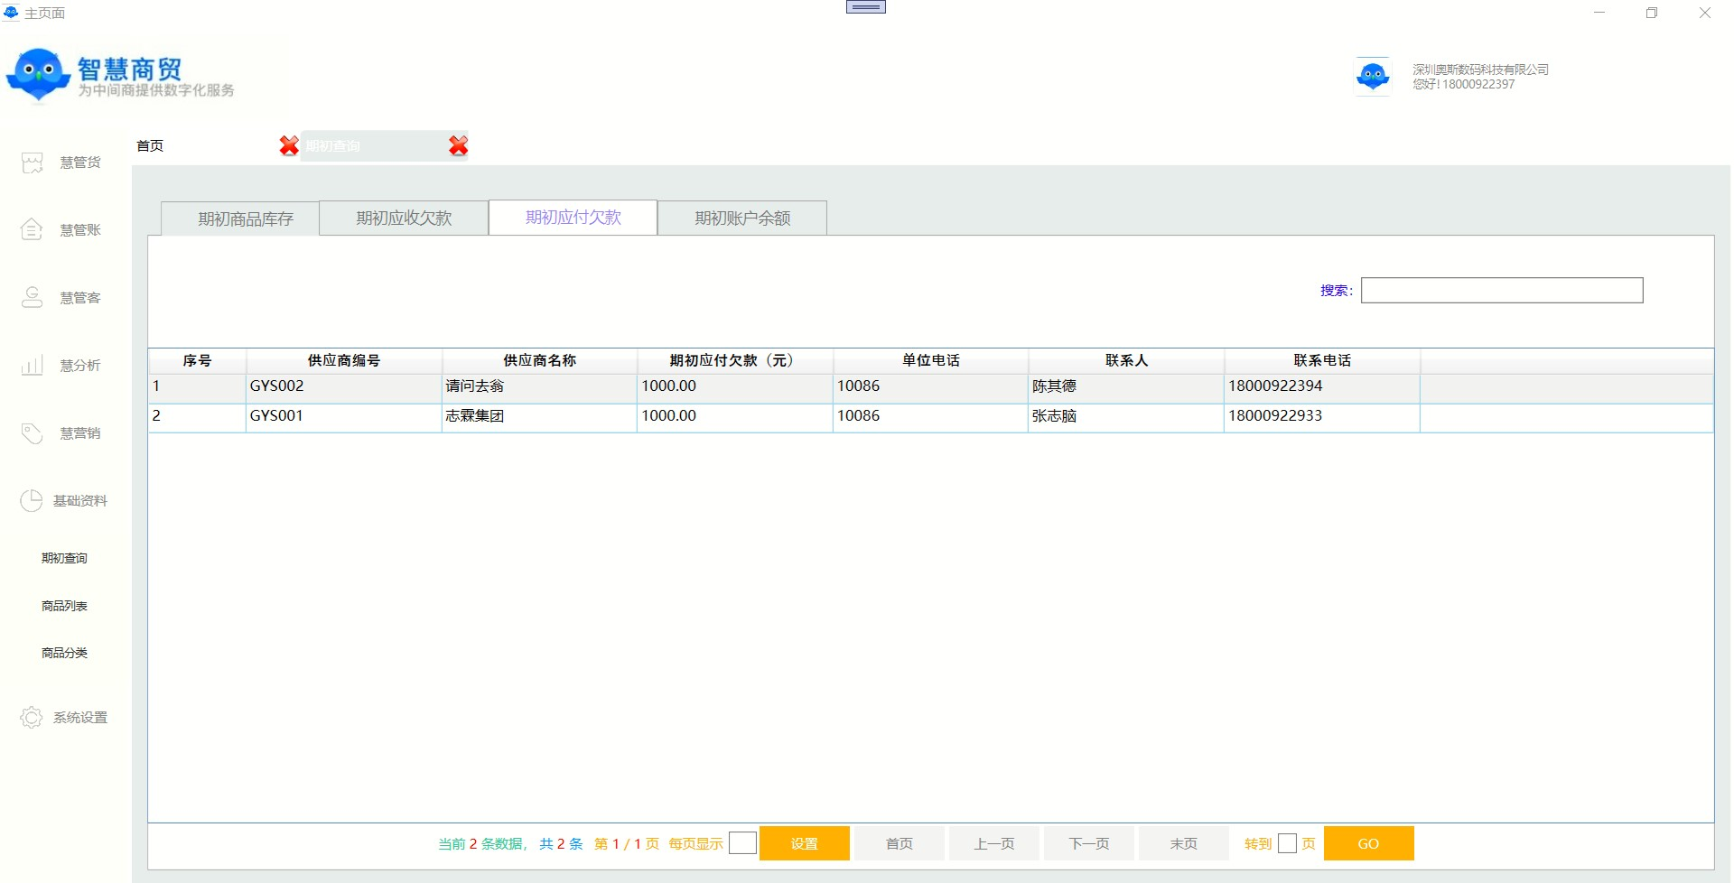Sort by 联系电话 column header
1734x883 pixels.
point(1322,361)
